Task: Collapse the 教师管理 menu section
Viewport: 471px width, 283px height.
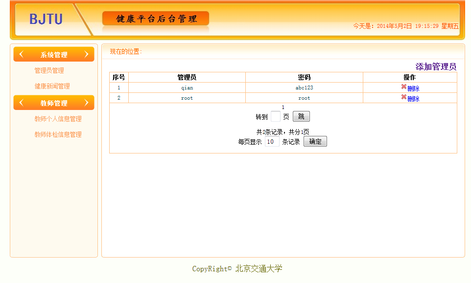Action: [x=54, y=103]
